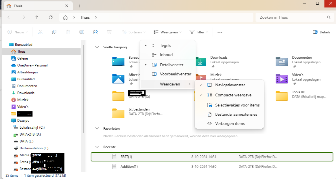Disable Compacte weergave option
The height and width of the screenshot is (179, 336).
tap(233, 95)
